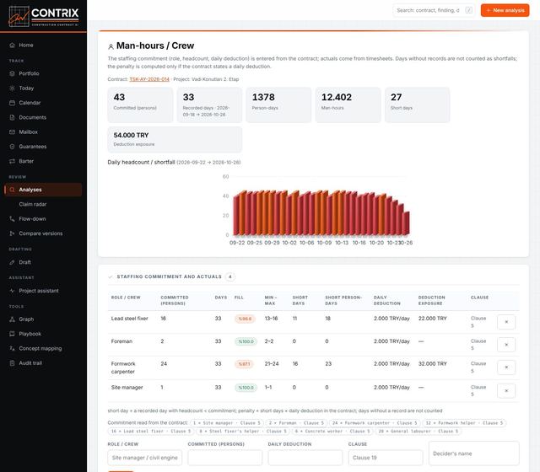Click the '24 × Formwork carpenter' commitment chip
Screen dimensions: 540x472
[375, 423]
